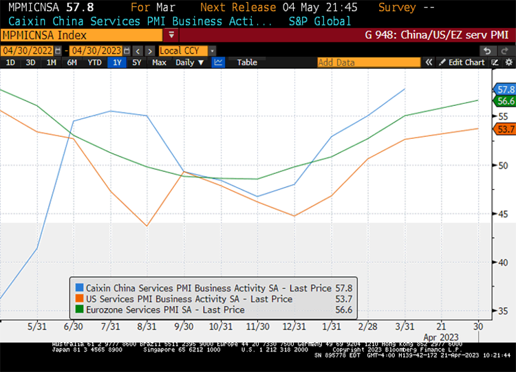The height and width of the screenshot is (372, 516).
Task: Click the MPMICNSA 57.8 header value
Action: (51, 8)
